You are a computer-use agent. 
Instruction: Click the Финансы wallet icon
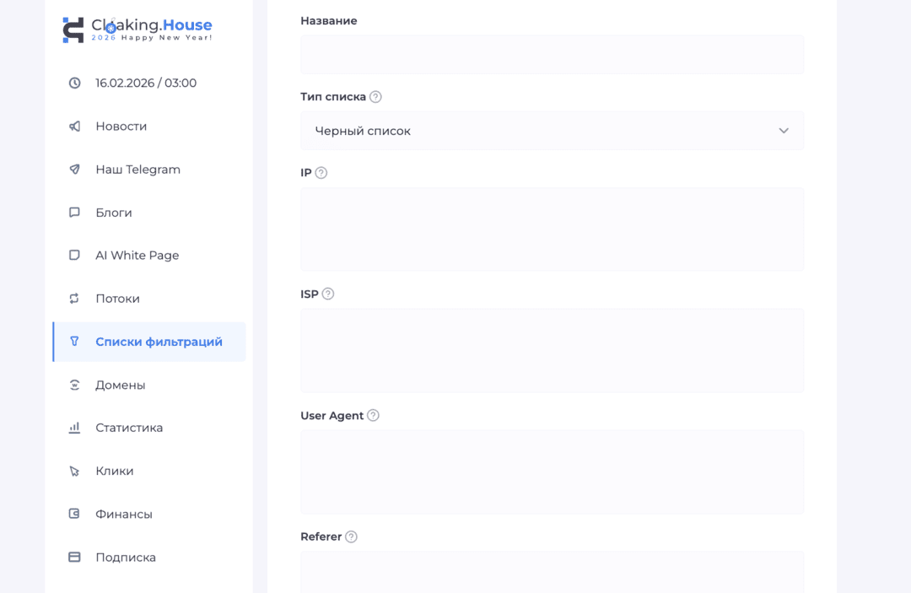coord(76,514)
